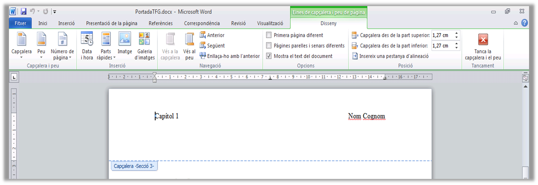Viewport: 538px width, 185px height.
Task: Toggle Enllaça-ho amb l'anterior
Action: click(x=229, y=56)
